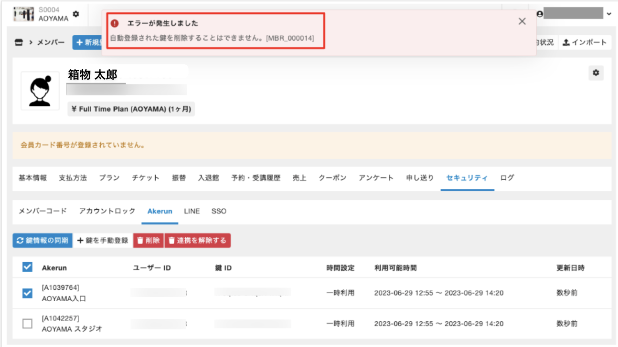Open member settings gear icon
618x347 pixels.
click(x=596, y=73)
